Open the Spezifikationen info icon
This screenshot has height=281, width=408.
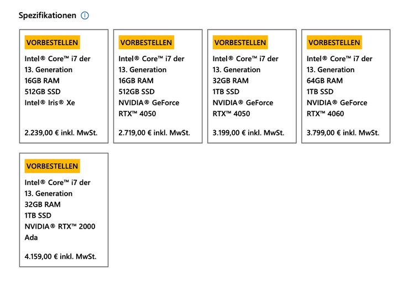click(x=85, y=15)
